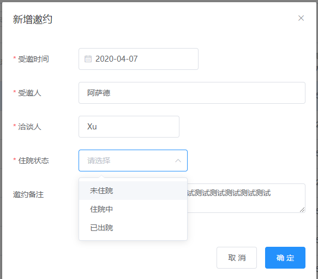Confirm with the blue 确定 button

[x=285, y=258]
